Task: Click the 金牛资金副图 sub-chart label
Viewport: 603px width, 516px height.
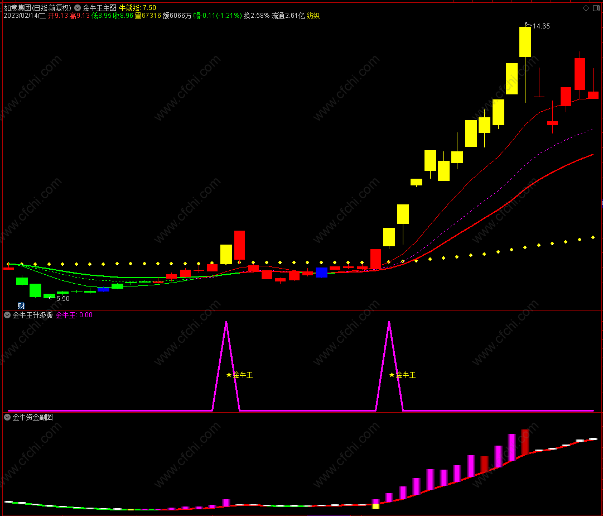Action: coord(32,417)
